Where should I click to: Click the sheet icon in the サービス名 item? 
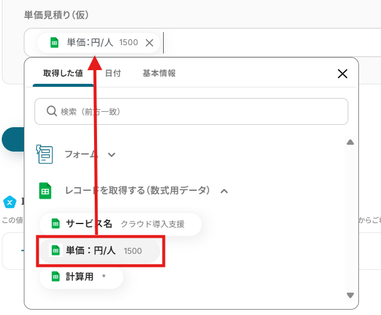(55, 223)
